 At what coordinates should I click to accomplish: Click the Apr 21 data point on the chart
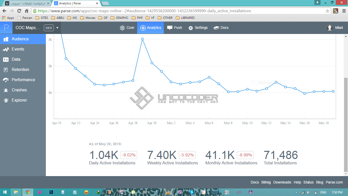66,58
